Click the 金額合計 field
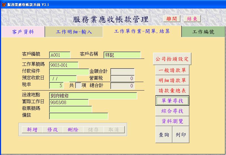Image resolution: width=226 pixels, height=155 pixels. coord(122,72)
